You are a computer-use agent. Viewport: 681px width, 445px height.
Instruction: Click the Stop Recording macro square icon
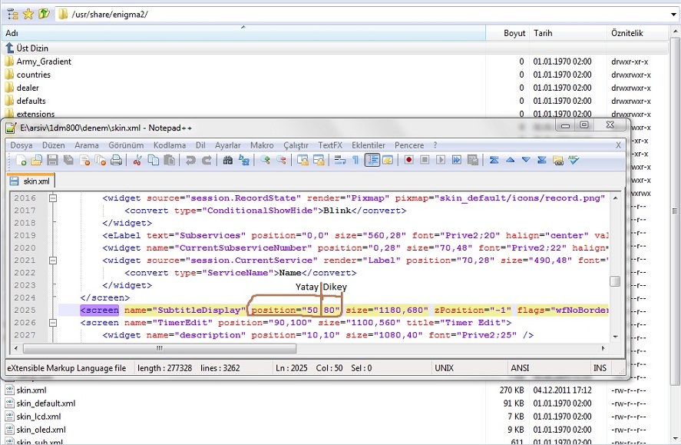[x=425, y=160]
